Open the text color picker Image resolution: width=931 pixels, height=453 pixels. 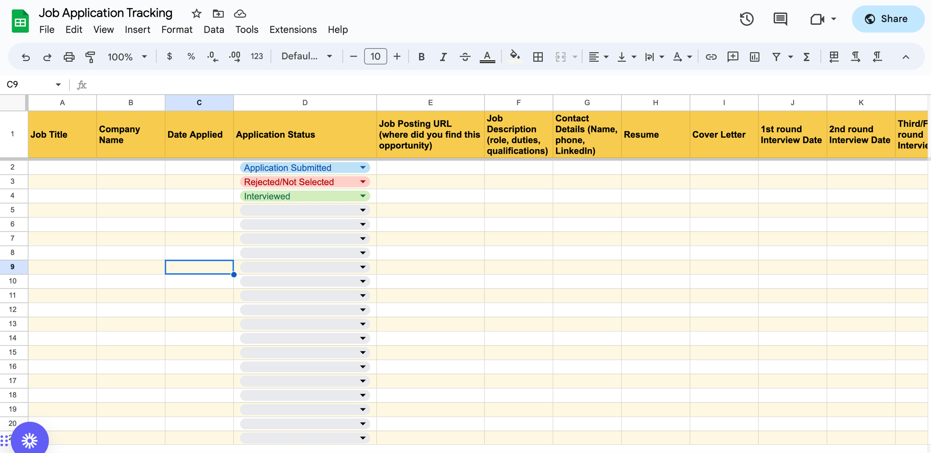coord(487,57)
